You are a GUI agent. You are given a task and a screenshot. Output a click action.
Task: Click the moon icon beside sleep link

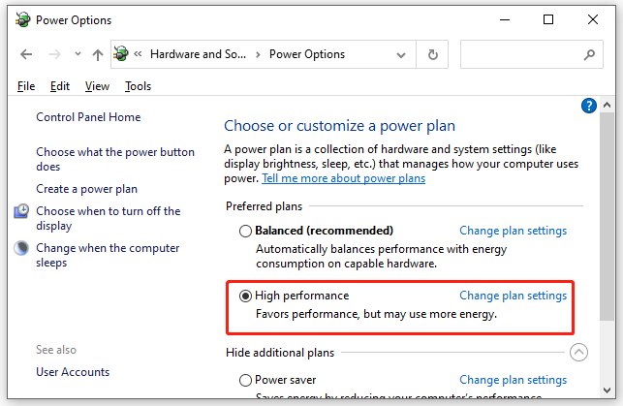(x=21, y=248)
